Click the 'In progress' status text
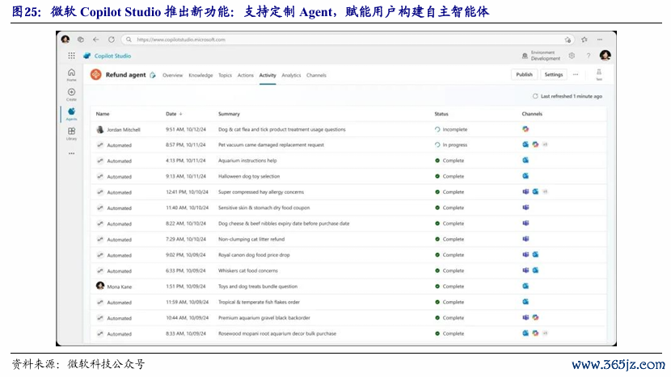 [455, 145]
